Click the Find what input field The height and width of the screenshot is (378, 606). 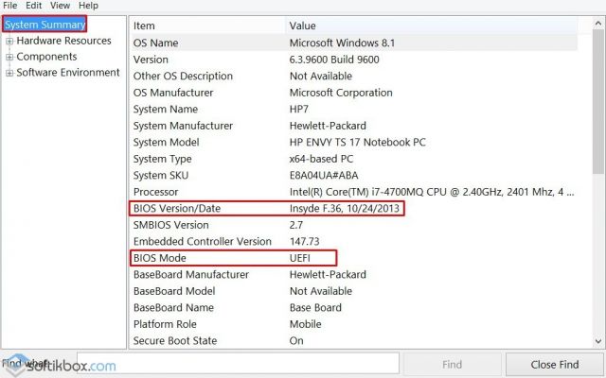click(x=238, y=364)
